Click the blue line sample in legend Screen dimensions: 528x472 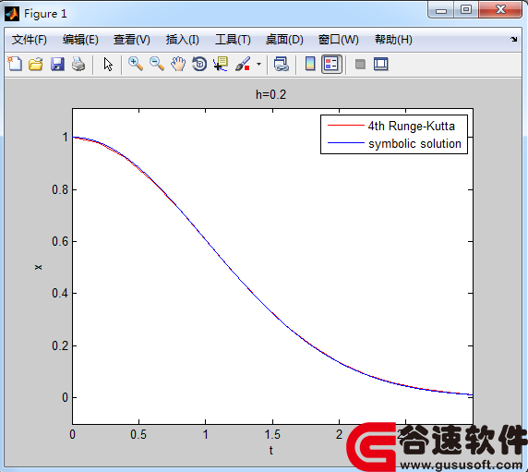346,143
